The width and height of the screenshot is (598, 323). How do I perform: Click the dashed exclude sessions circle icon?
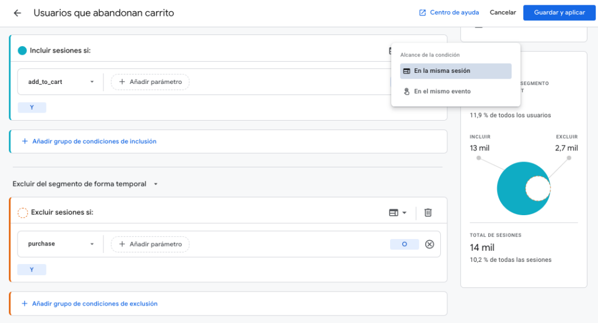point(23,213)
